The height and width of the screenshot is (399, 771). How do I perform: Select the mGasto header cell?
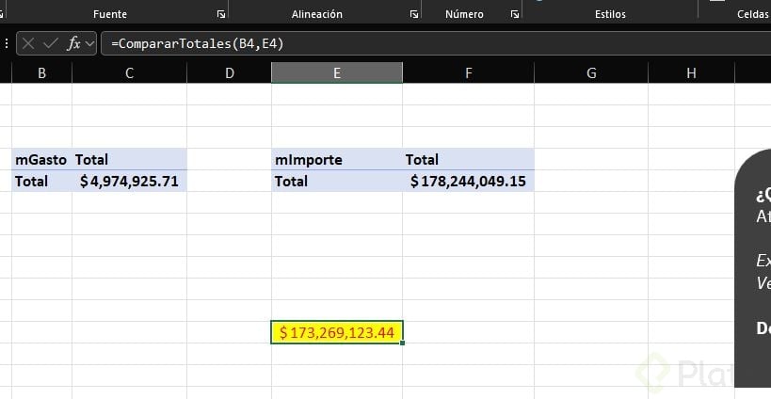point(41,159)
